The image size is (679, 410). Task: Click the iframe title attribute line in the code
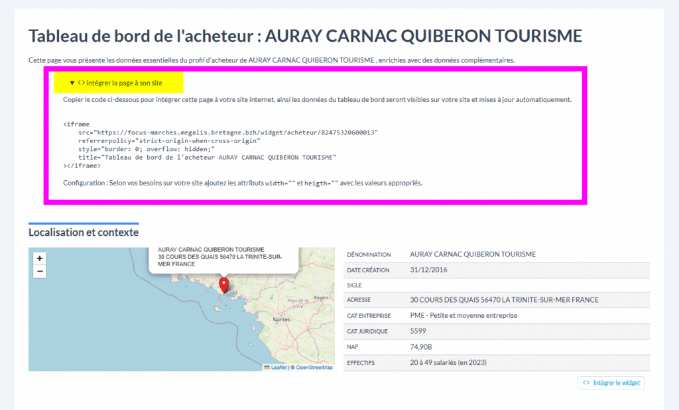pyautogui.click(x=207, y=158)
